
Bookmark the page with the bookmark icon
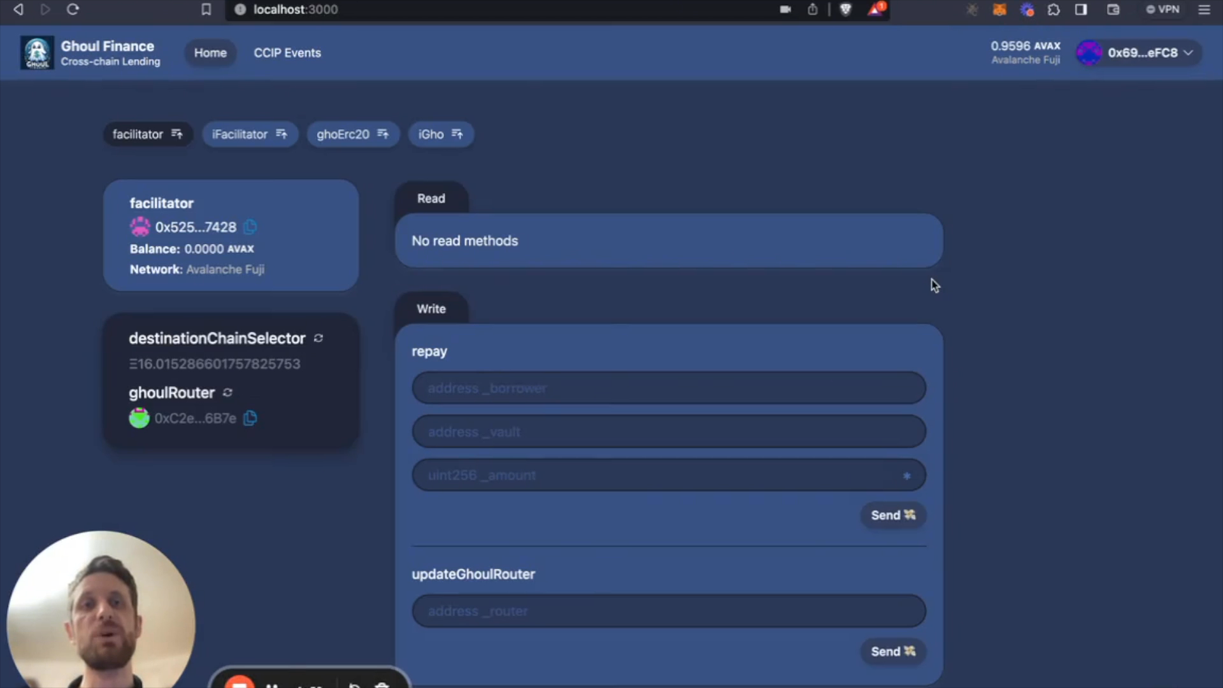tap(206, 10)
